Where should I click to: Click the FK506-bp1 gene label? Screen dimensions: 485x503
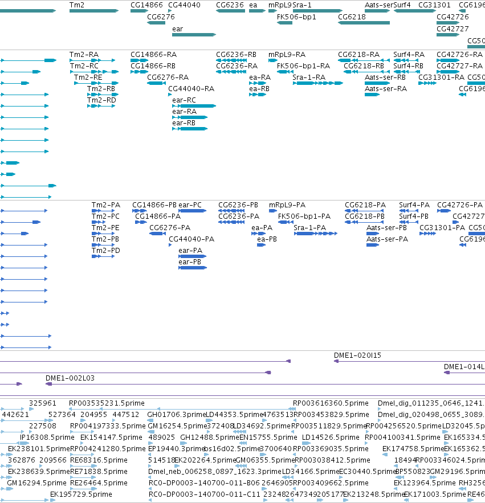pyautogui.click(x=296, y=17)
